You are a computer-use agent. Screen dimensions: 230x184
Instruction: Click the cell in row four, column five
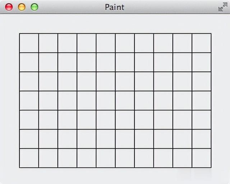tap(106, 101)
